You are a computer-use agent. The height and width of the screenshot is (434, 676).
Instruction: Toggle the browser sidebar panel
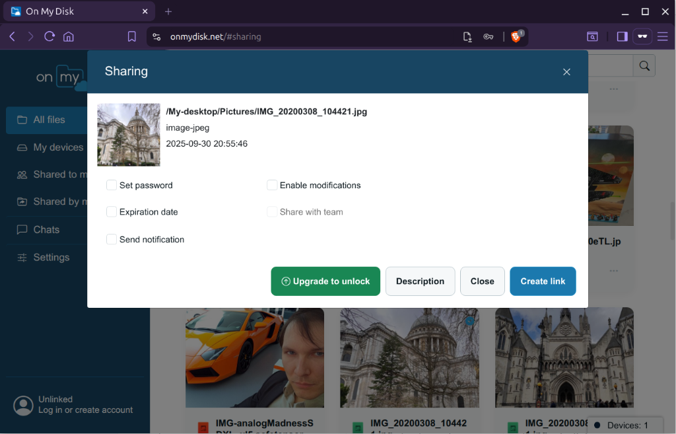click(x=622, y=37)
